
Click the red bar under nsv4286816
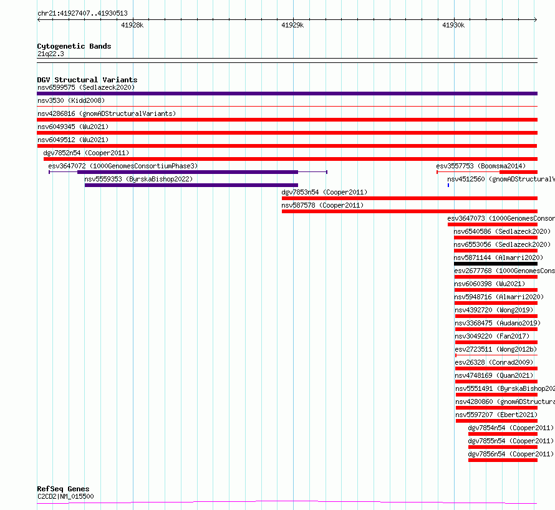(287, 120)
